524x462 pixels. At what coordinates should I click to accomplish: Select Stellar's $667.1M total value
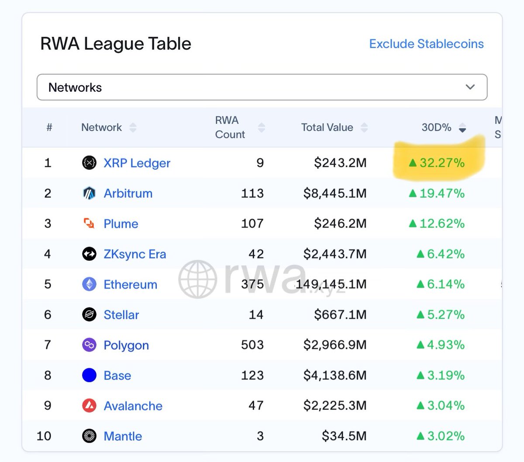click(x=340, y=314)
